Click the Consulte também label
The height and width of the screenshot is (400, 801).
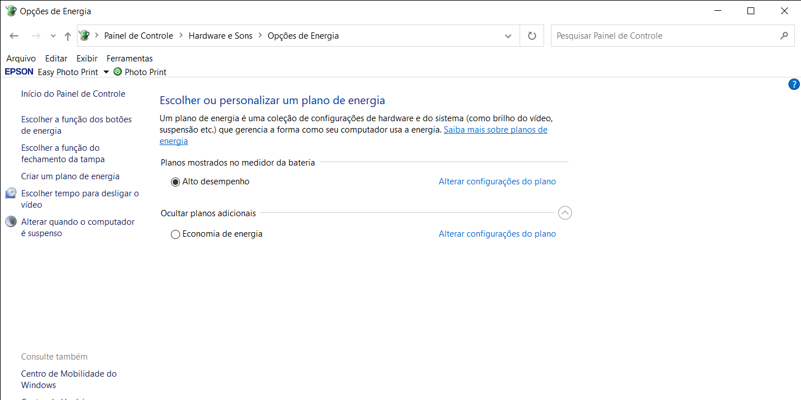point(54,357)
